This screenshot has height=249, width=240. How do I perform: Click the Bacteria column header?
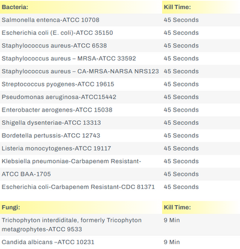15,7
